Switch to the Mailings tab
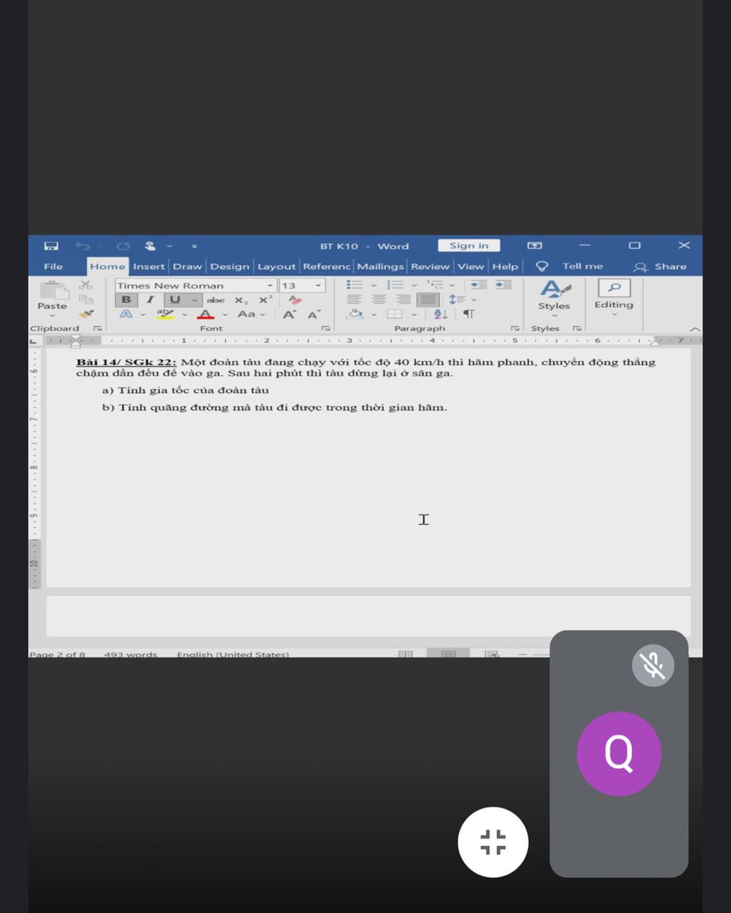Image resolution: width=731 pixels, height=913 pixels. coord(380,266)
